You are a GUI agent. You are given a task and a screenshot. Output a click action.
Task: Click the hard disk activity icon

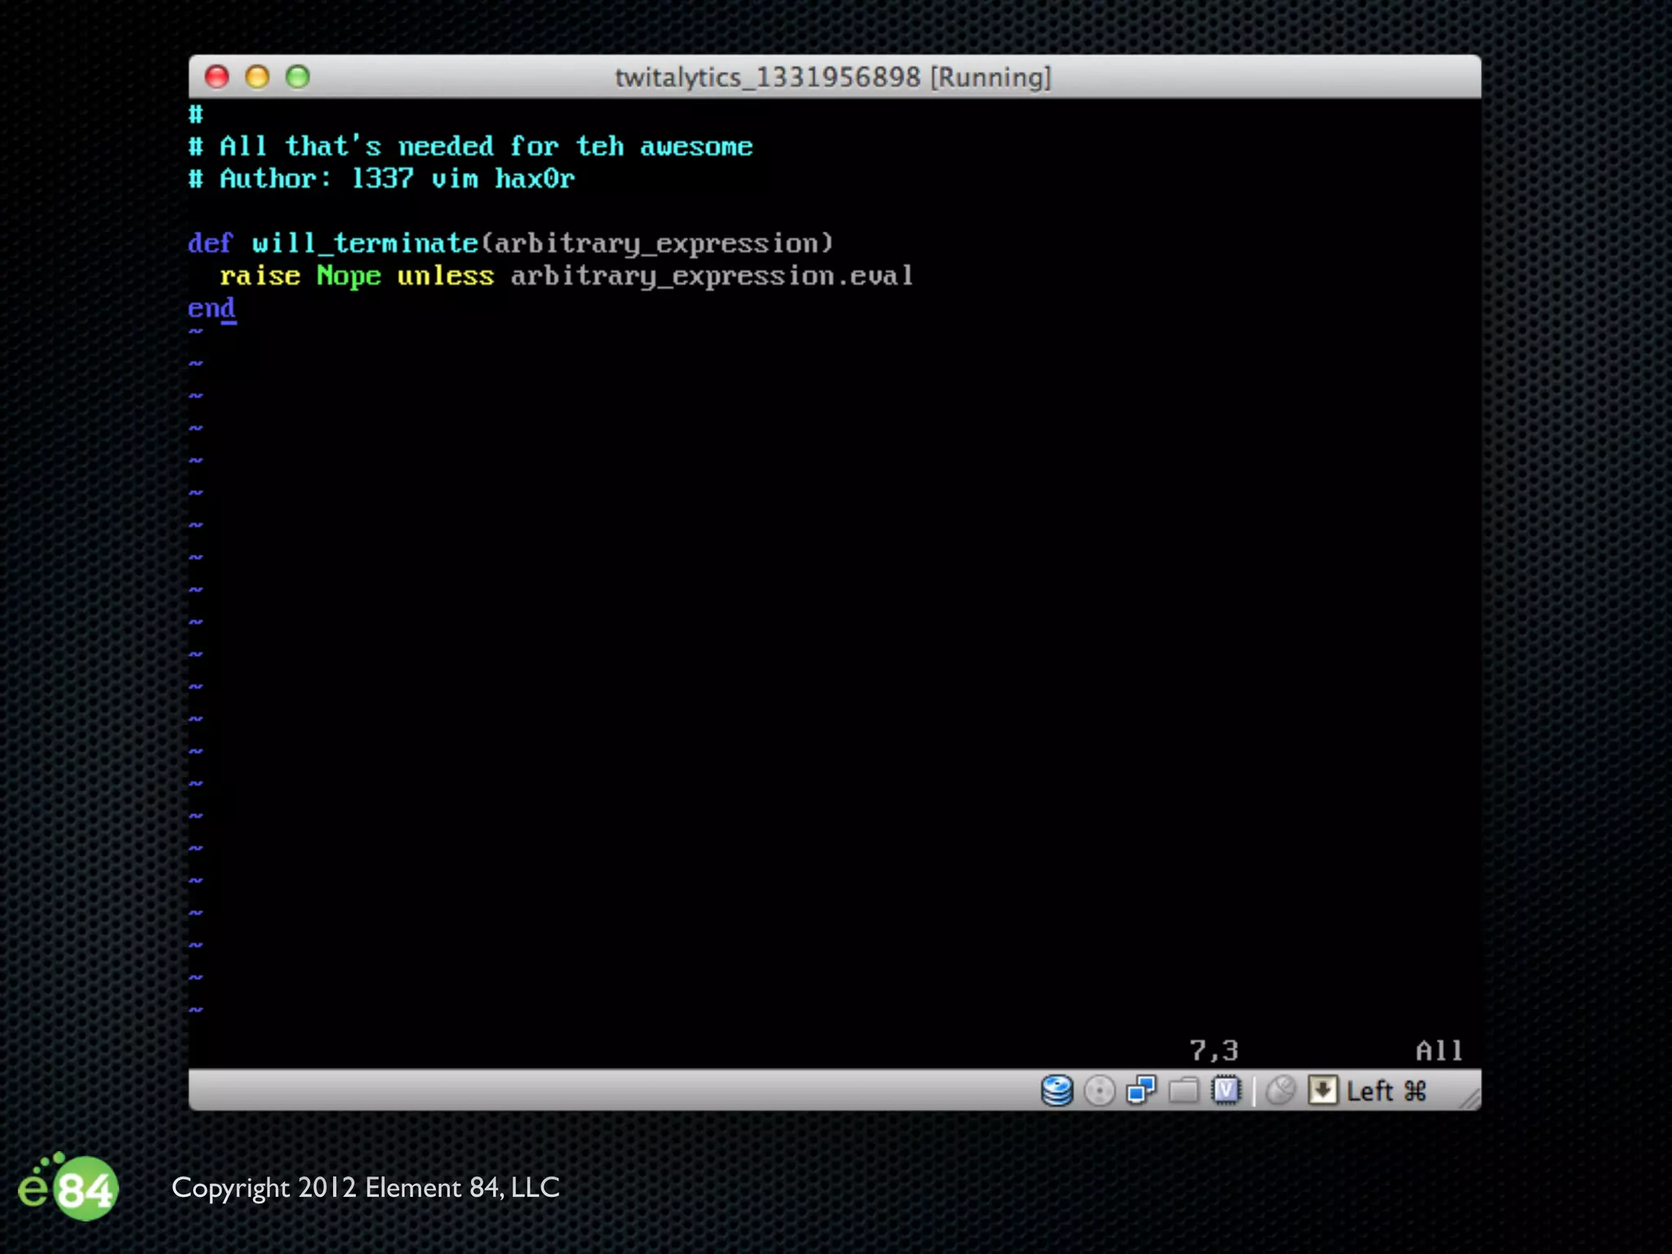1056,1091
